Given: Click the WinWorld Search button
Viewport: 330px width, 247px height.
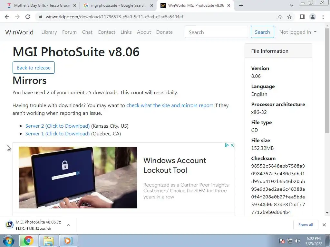Looking at the screenshot, I should click(x=262, y=32).
